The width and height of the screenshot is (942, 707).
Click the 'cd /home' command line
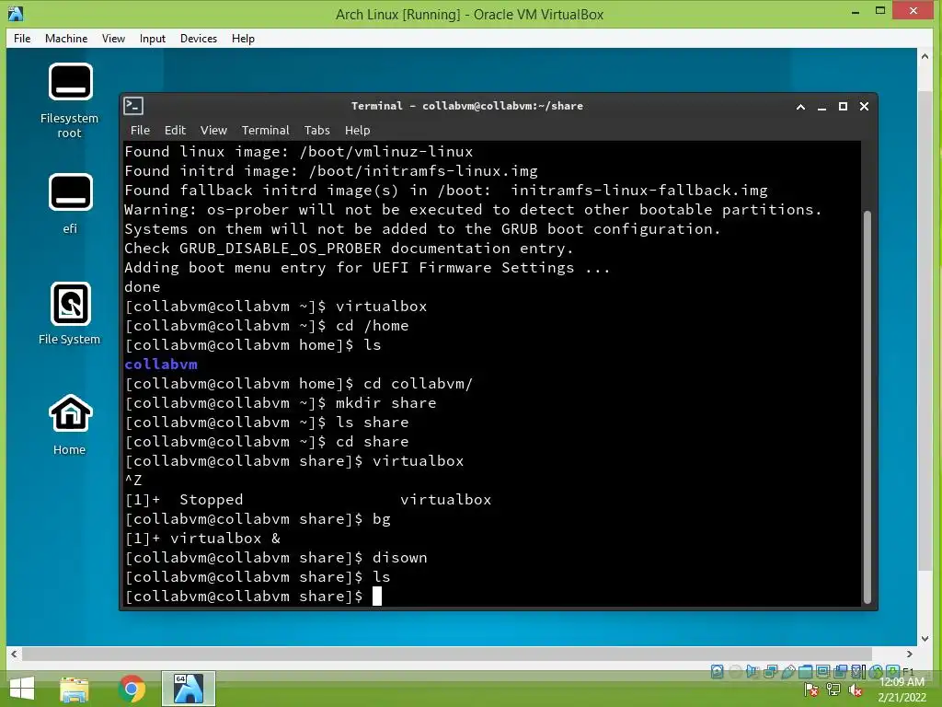click(267, 325)
